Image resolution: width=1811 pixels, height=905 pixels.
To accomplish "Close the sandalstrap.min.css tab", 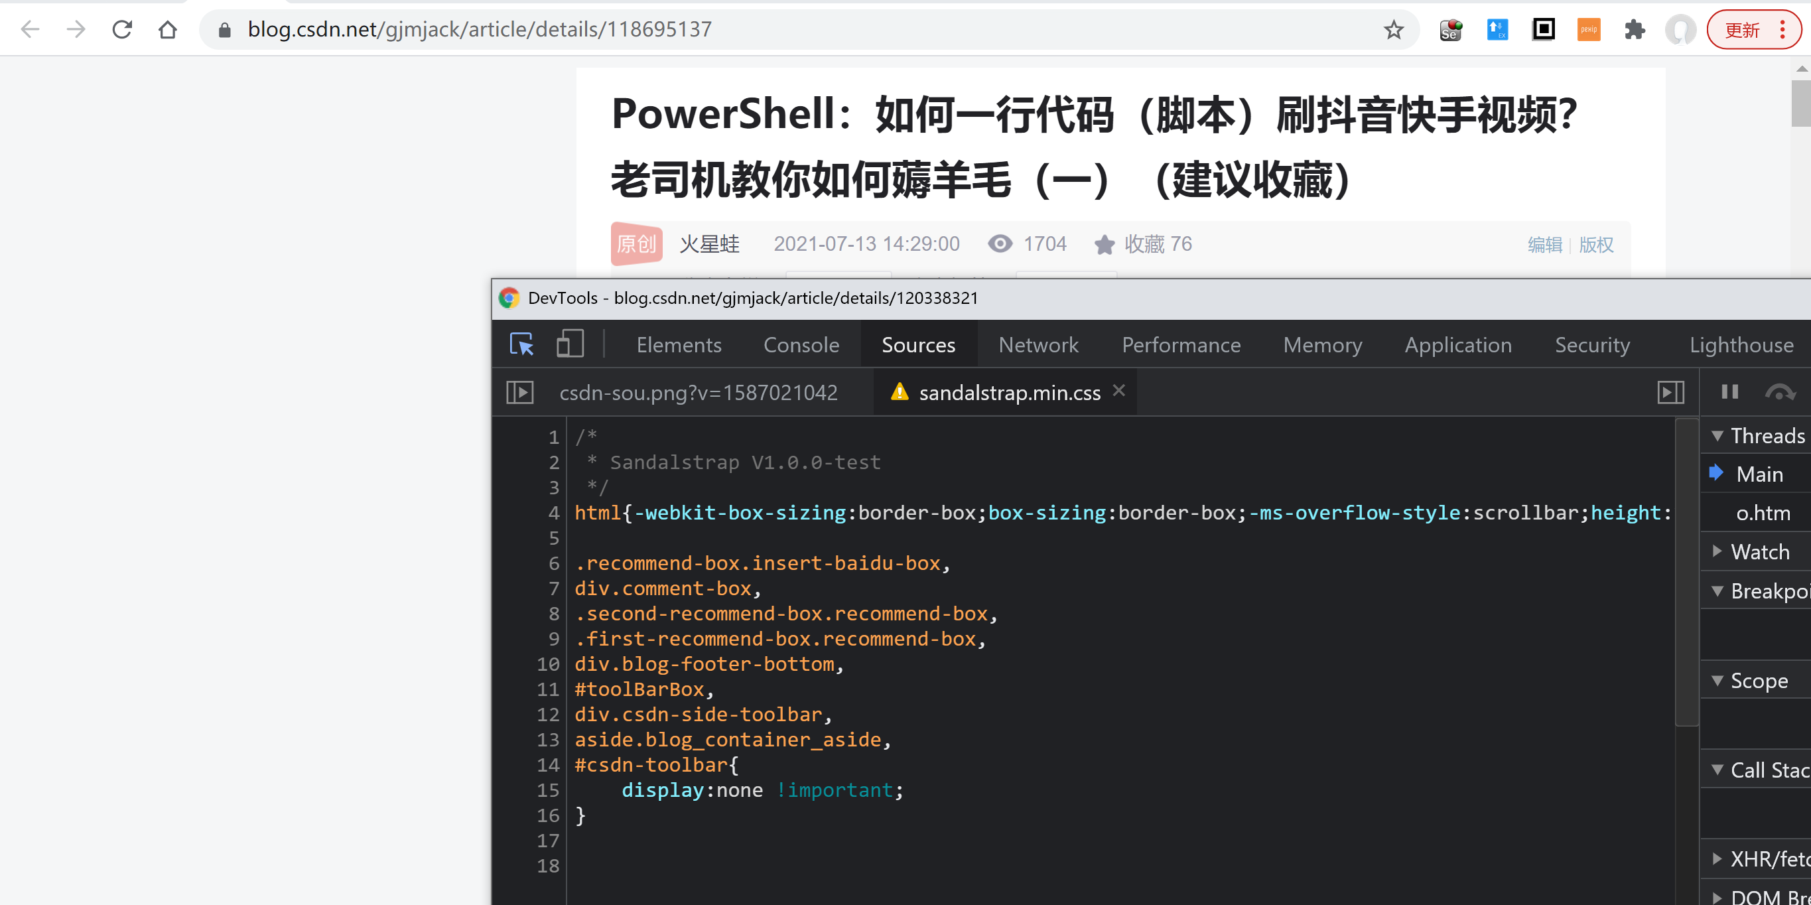I will (1119, 391).
